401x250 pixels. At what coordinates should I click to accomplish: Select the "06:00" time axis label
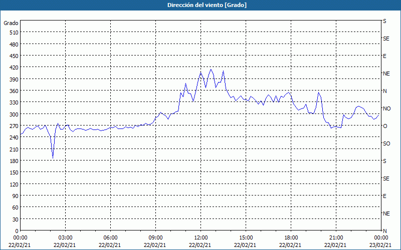point(110,238)
